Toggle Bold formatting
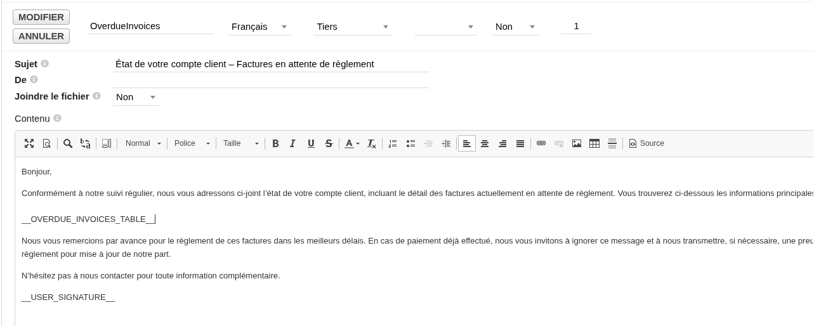814x326 pixels. 275,143
